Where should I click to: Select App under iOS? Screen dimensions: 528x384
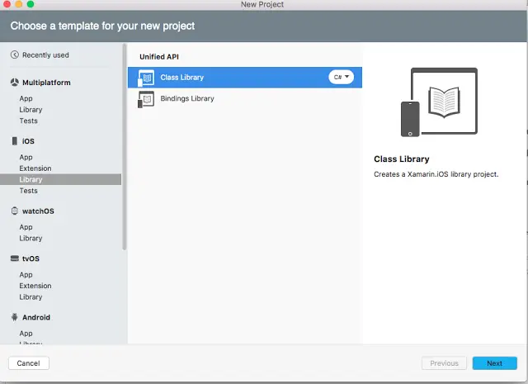pyautogui.click(x=26, y=157)
